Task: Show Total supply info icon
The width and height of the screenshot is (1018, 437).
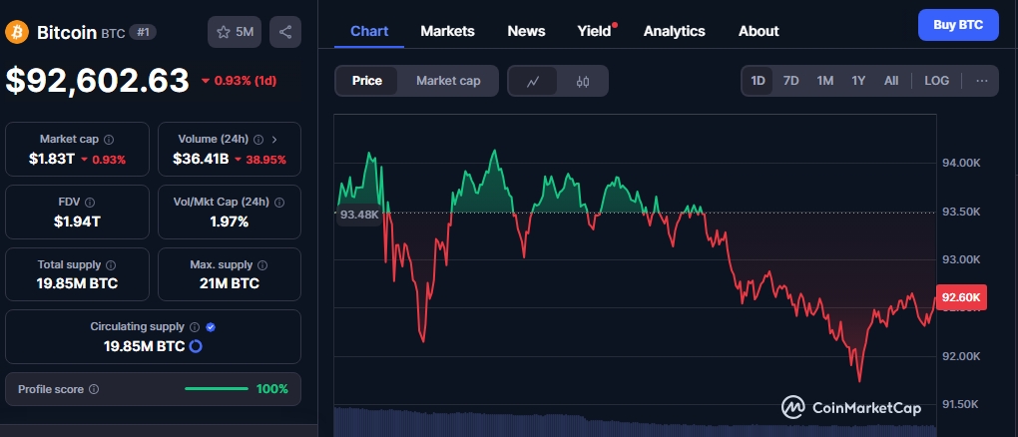Action: pos(111,265)
